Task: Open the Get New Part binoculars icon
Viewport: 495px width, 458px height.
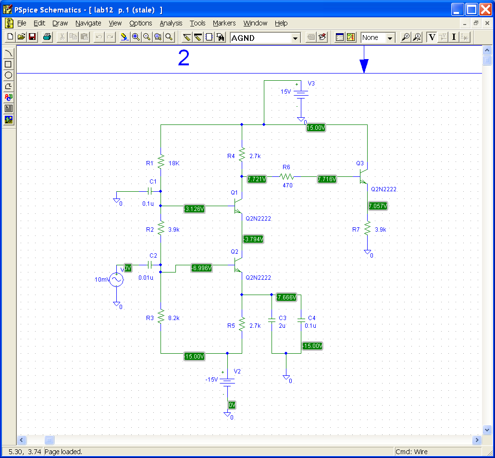Action: pyautogui.click(x=220, y=37)
